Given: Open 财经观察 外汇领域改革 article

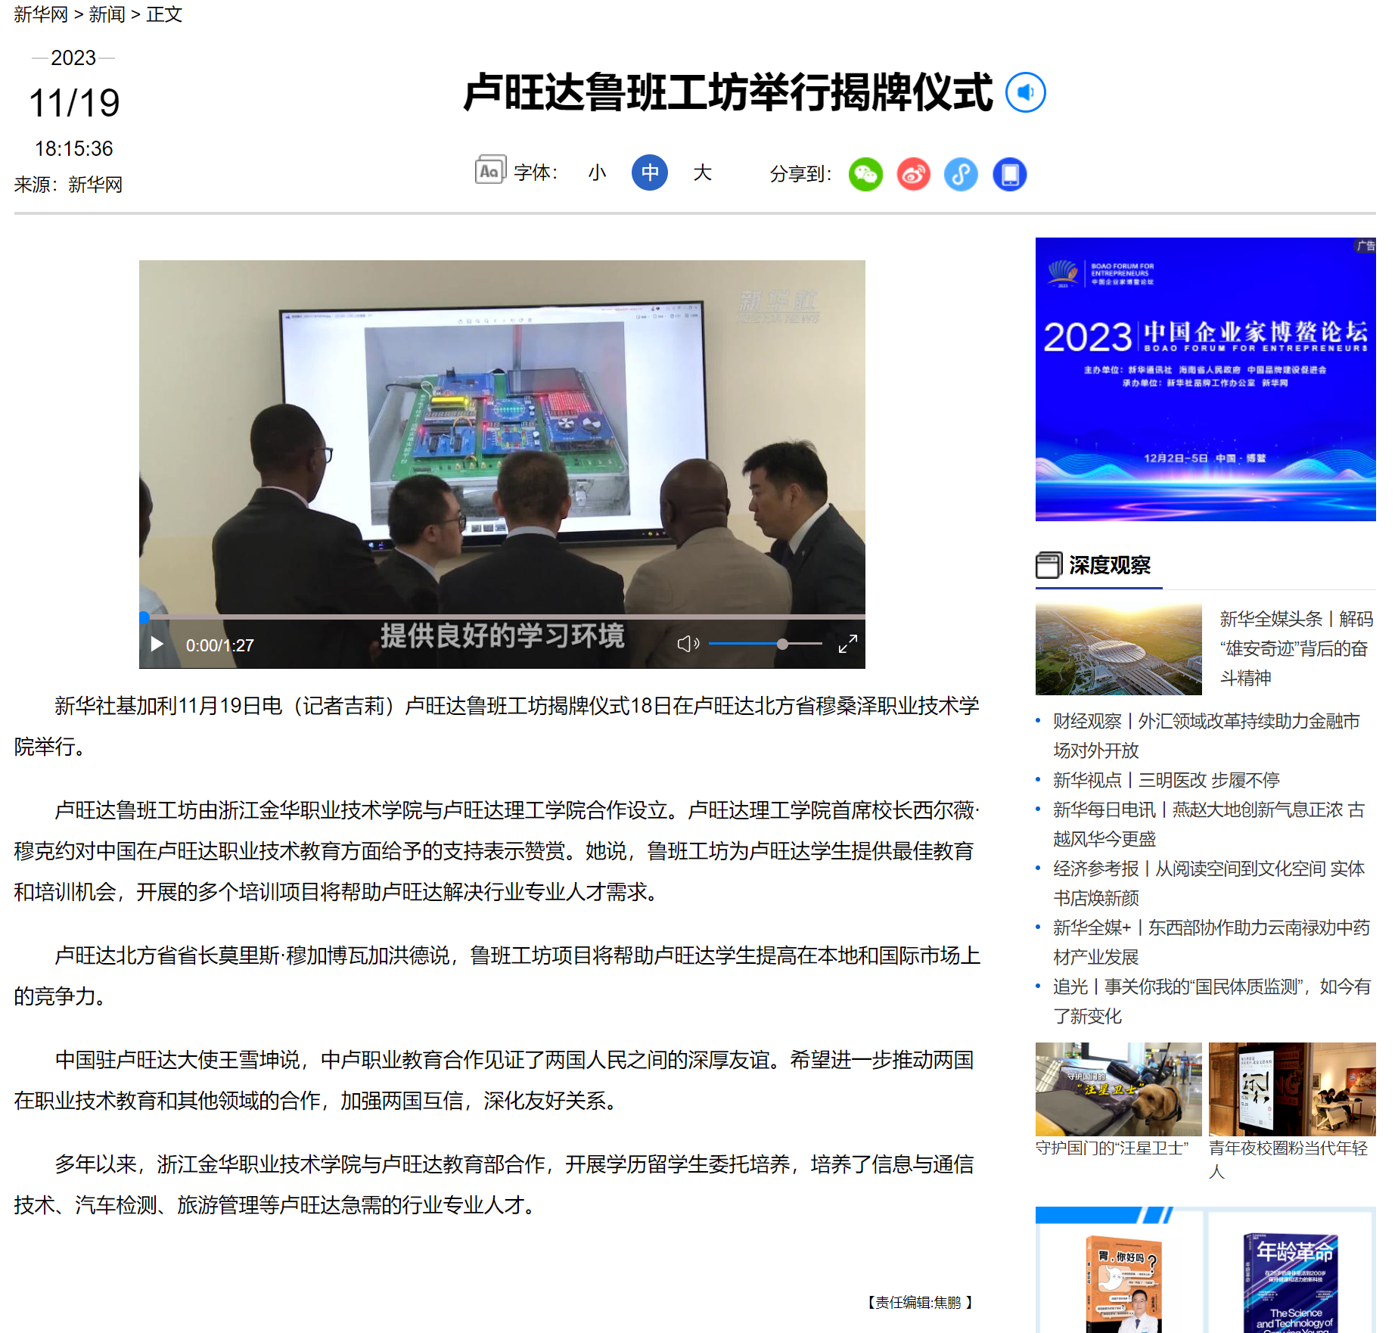Looking at the screenshot, I should (1206, 735).
